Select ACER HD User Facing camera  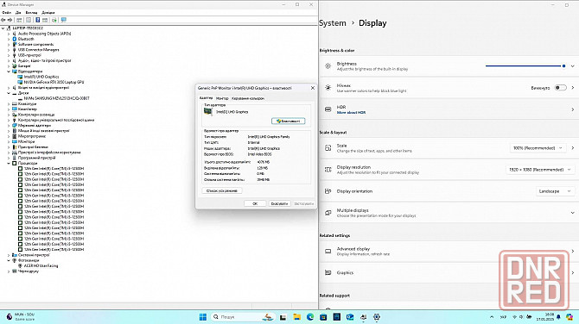coord(41,265)
